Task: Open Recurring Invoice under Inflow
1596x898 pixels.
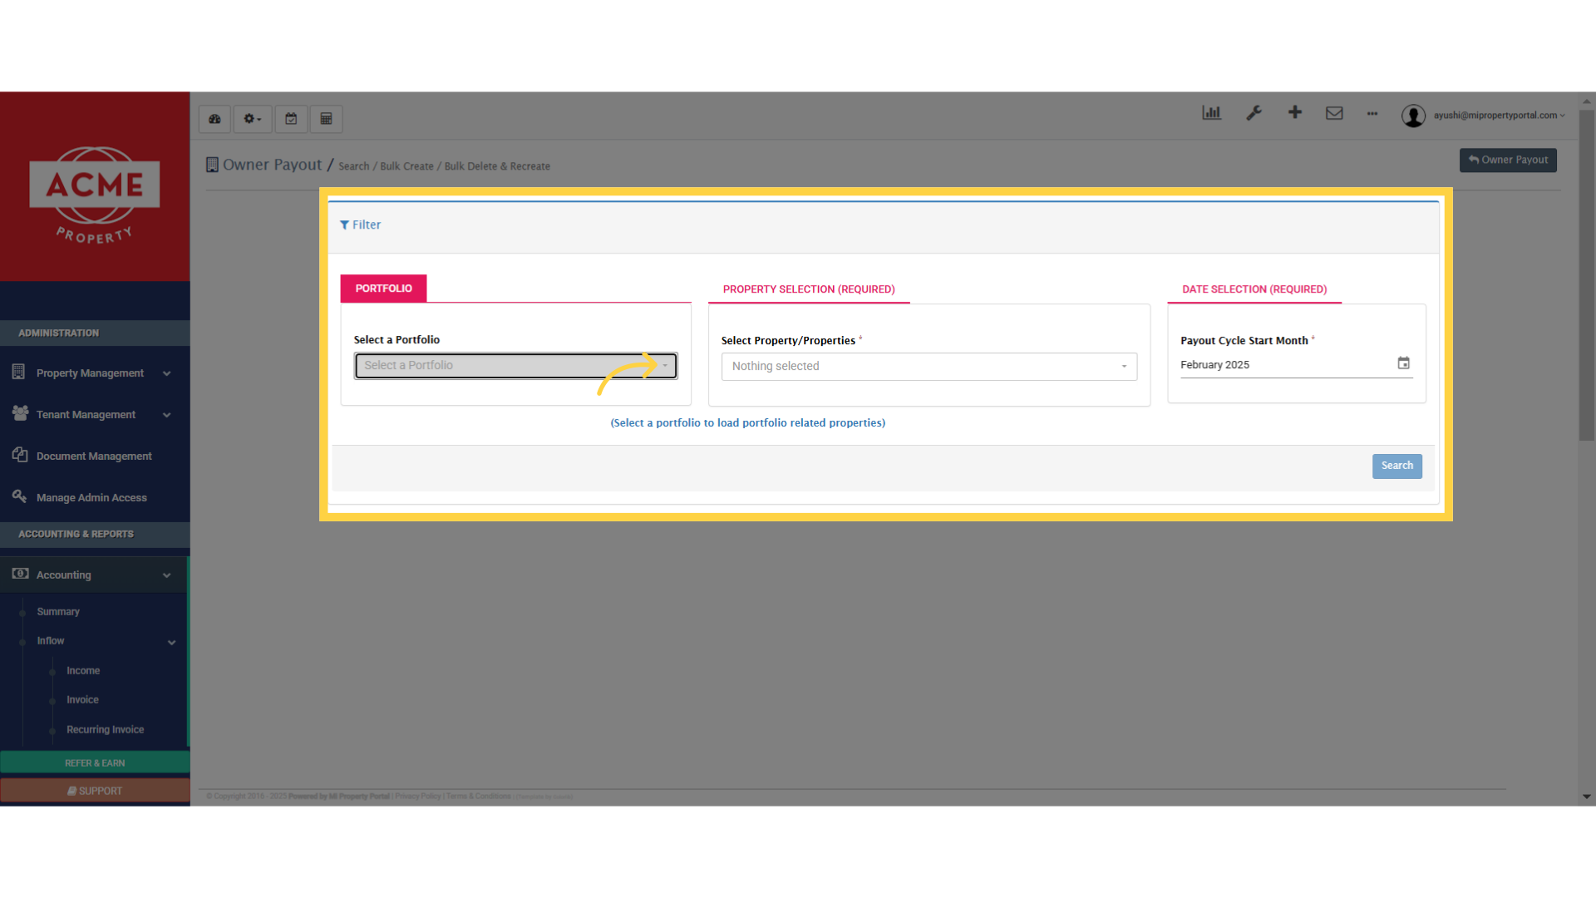Action: coord(105,730)
